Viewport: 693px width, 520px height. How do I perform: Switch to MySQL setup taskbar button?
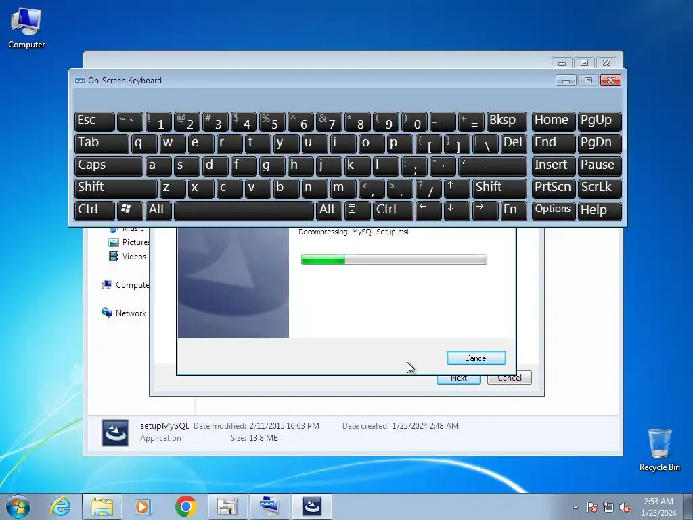311,506
